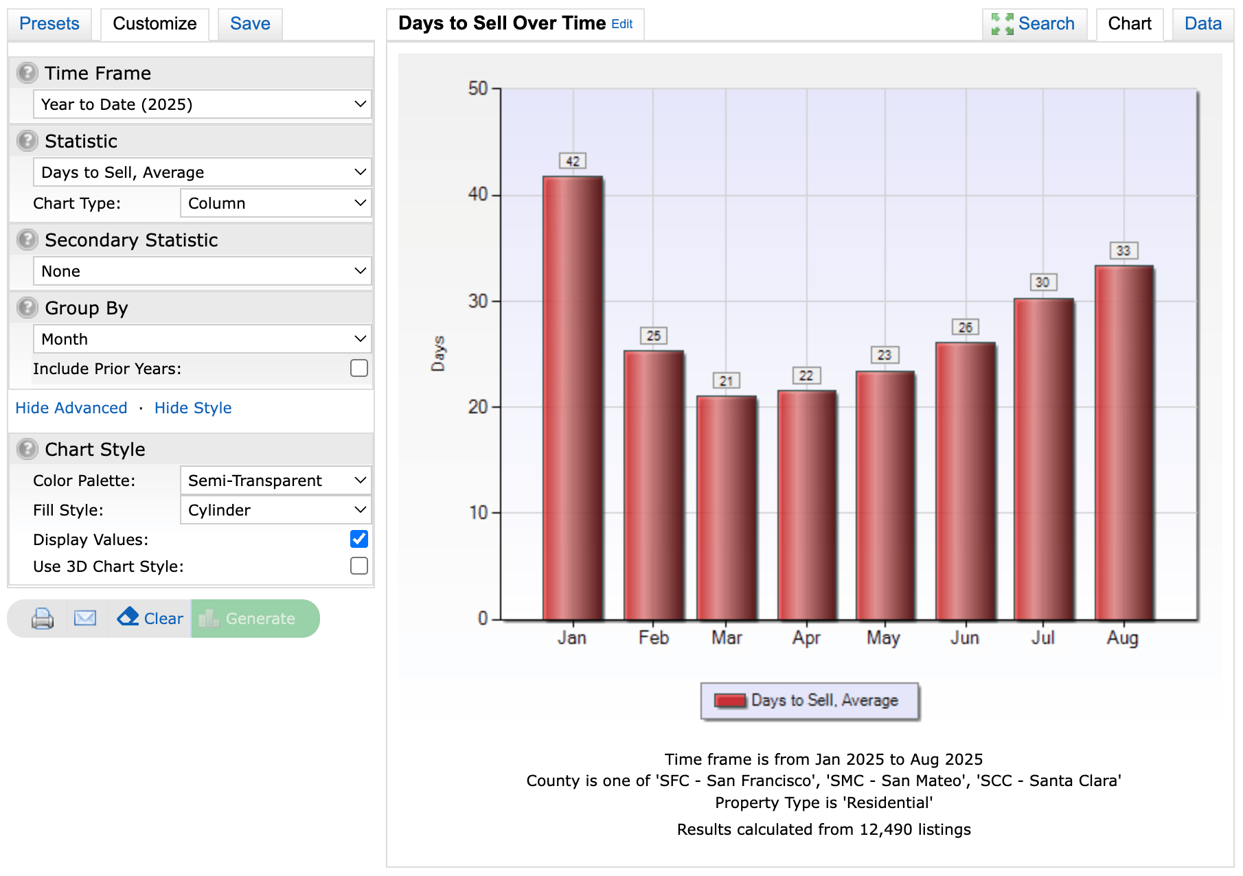Click the Group By help icon
Viewport: 1243px width, 876px height.
click(27, 308)
